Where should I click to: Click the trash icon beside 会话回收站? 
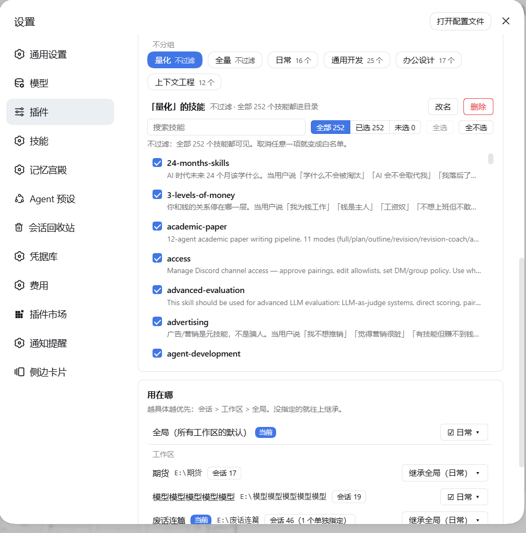pos(19,227)
